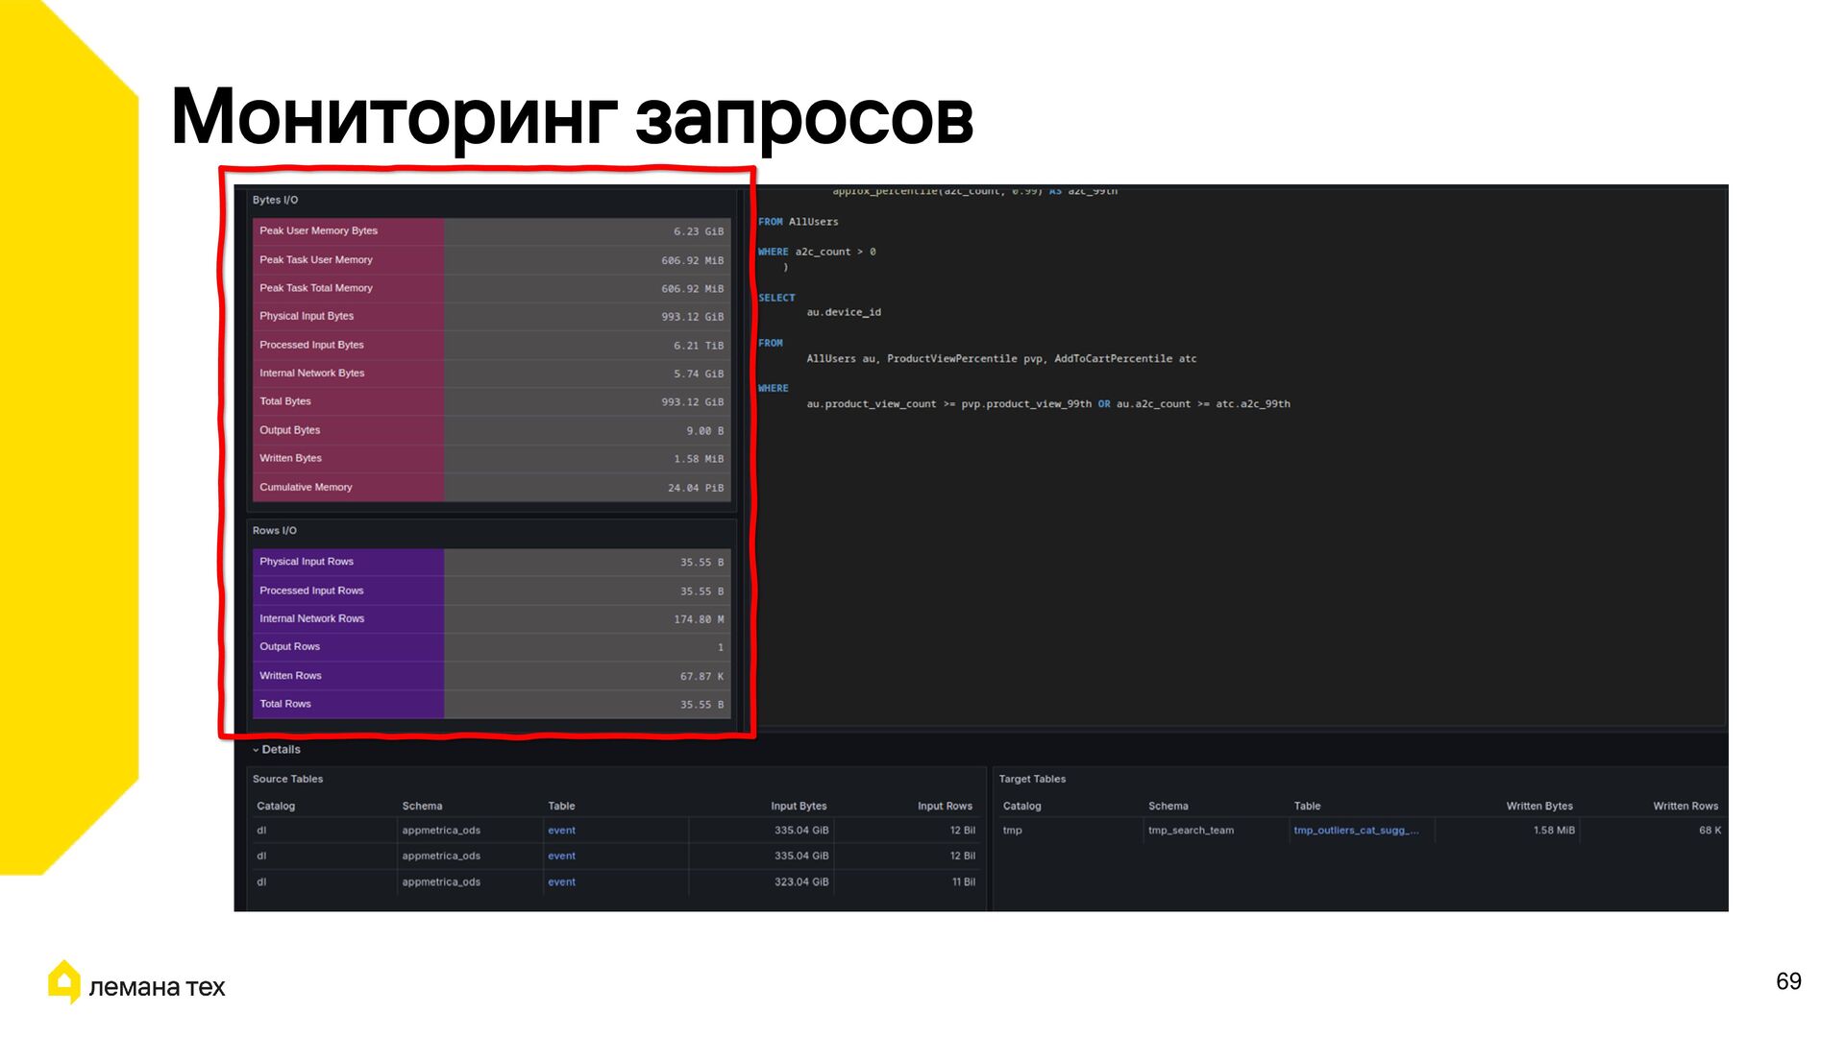Open the second event table link
The image size is (1845, 1037).
point(561,856)
